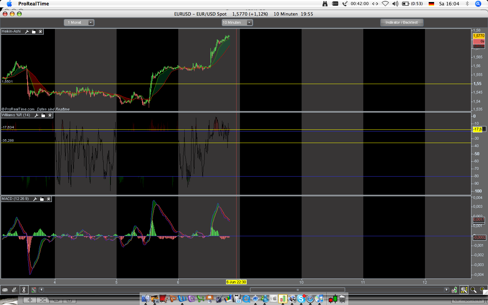
Task: Toggle the hourglass-shaped button in bottom toolbar
Action: (x=24, y=290)
